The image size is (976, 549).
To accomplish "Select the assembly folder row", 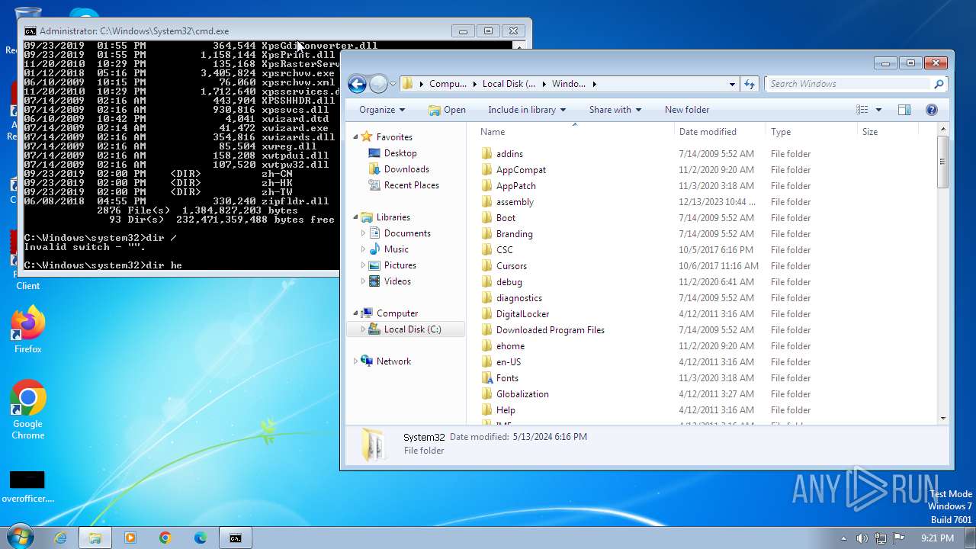I will [707, 202].
